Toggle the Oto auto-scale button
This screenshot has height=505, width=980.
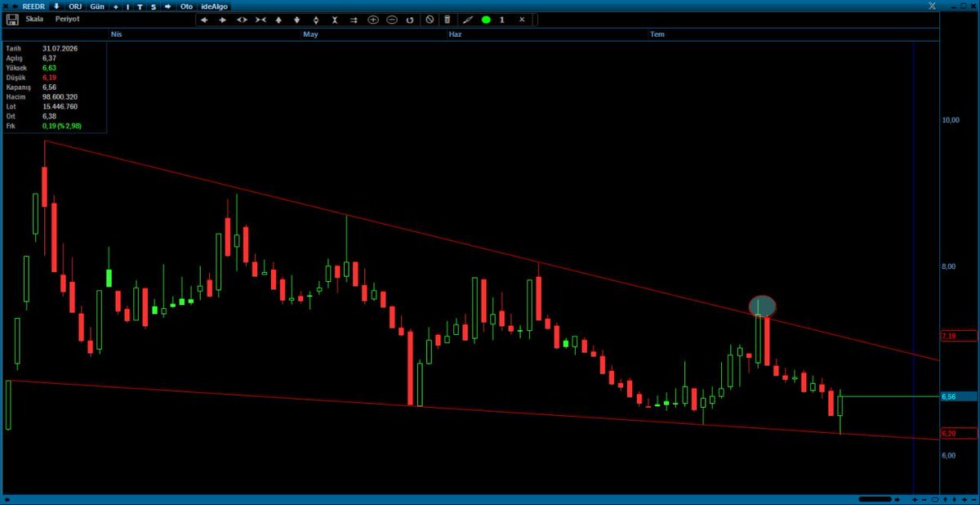click(187, 6)
